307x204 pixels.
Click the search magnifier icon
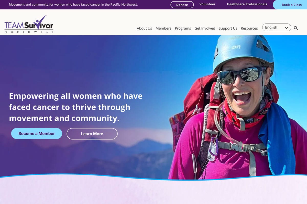tap(296, 28)
